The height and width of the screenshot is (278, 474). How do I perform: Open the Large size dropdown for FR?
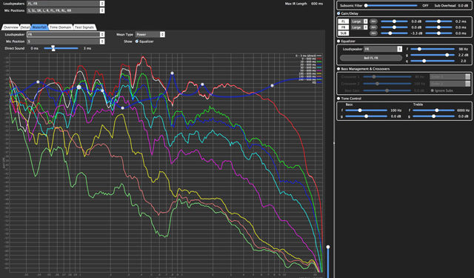click(x=358, y=27)
